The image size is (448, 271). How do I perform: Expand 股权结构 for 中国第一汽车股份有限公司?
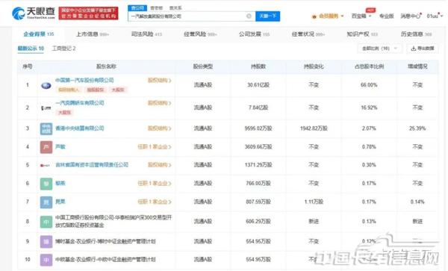click(159, 81)
